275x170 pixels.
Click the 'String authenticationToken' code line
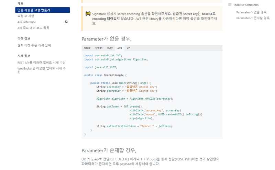(x=134, y=126)
